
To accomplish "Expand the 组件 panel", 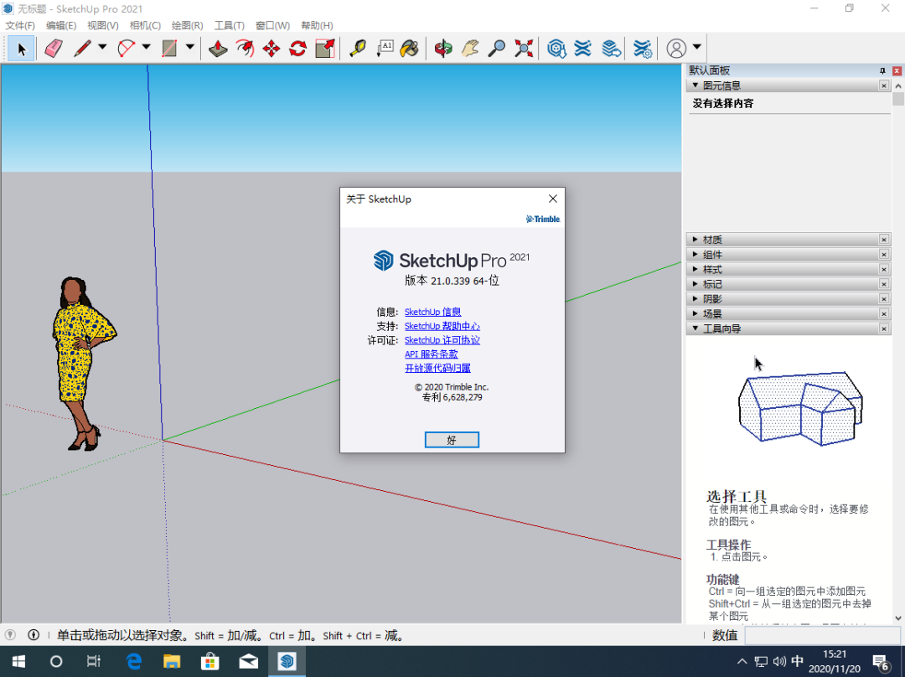I will tap(695, 254).
